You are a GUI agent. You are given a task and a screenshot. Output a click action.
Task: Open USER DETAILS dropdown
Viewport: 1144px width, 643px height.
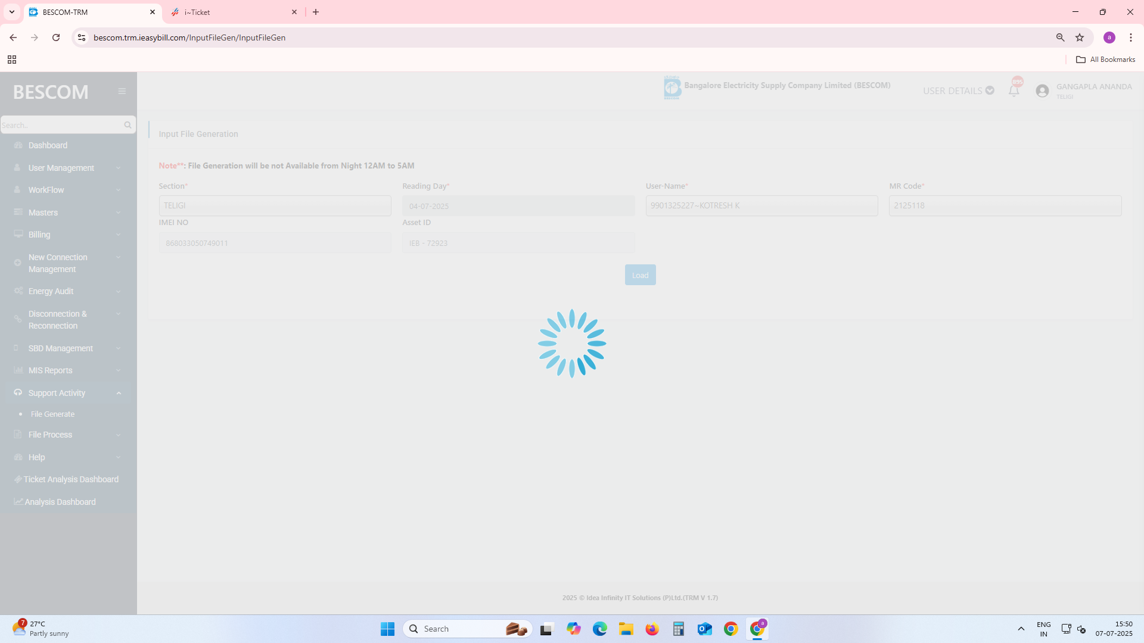click(x=958, y=90)
